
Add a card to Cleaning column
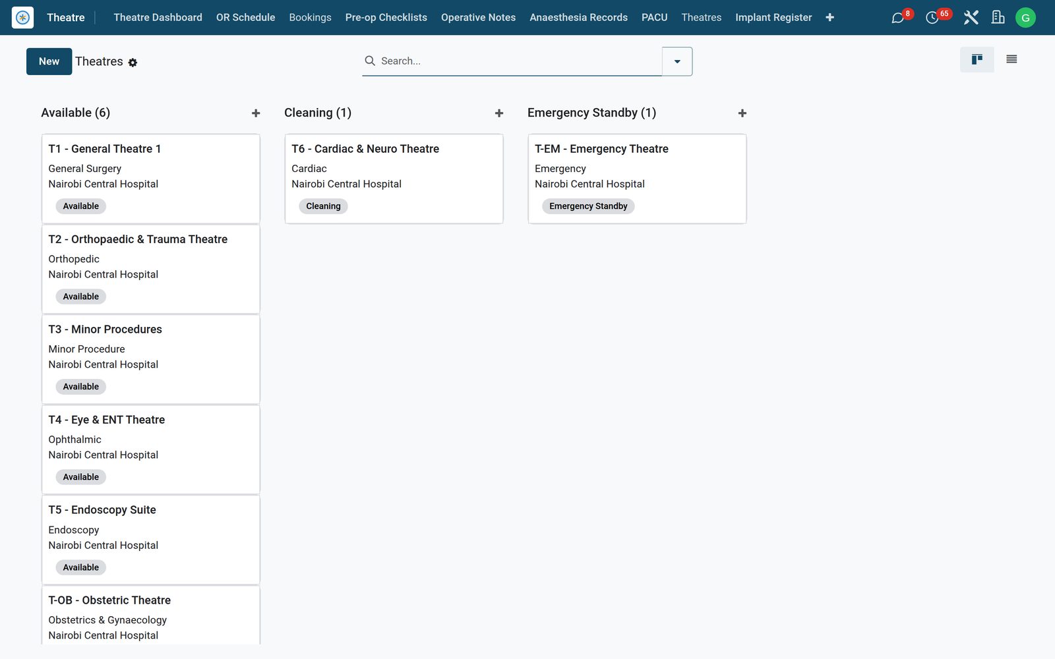pos(499,113)
